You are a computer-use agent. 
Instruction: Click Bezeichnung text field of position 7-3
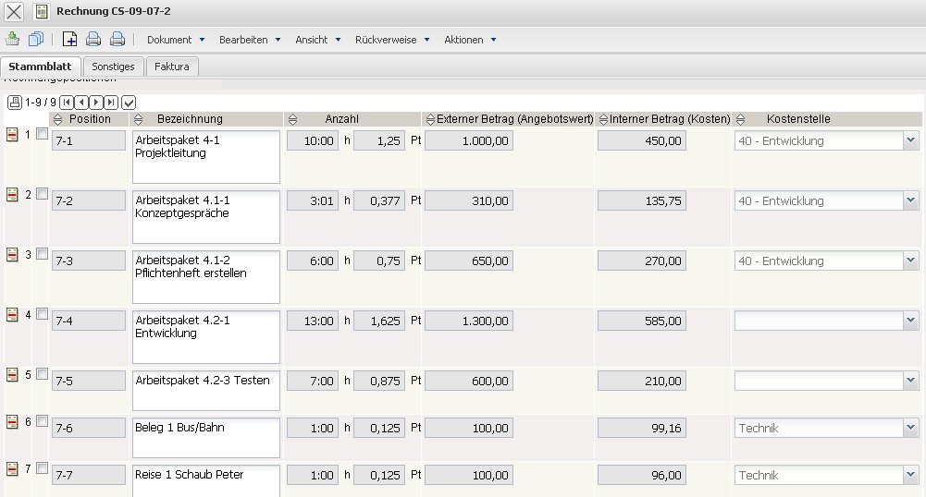(205, 275)
